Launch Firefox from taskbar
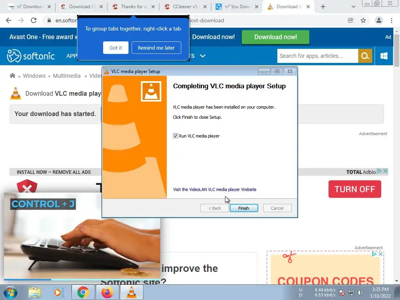 pos(107,292)
